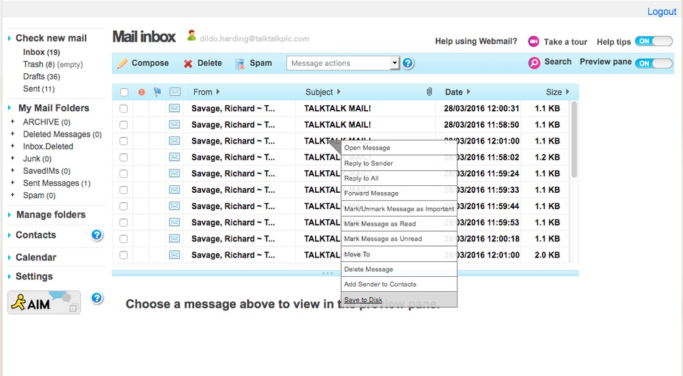This screenshot has height=376, width=683.
Task: Open the AIM help question icon
Action: (x=96, y=298)
